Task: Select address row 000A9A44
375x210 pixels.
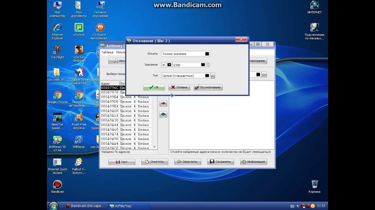Action: 126,125
